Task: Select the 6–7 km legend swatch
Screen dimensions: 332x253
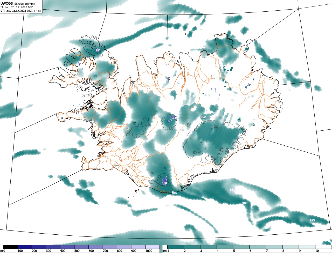Action: pos(258,247)
